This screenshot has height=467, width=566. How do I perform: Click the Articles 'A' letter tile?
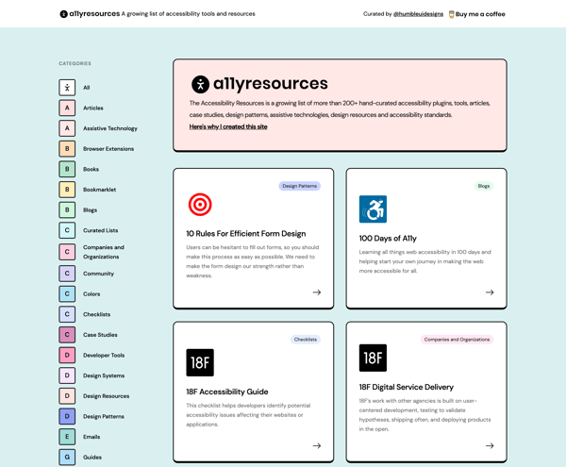[67, 108]
